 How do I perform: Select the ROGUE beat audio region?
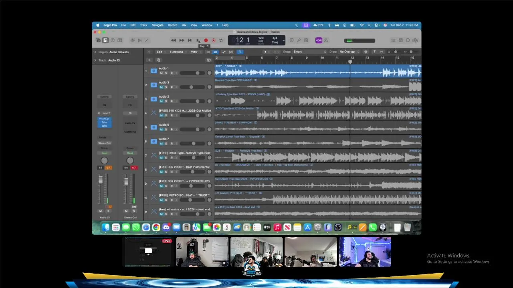pyautogui.click(x=318, y=71)
